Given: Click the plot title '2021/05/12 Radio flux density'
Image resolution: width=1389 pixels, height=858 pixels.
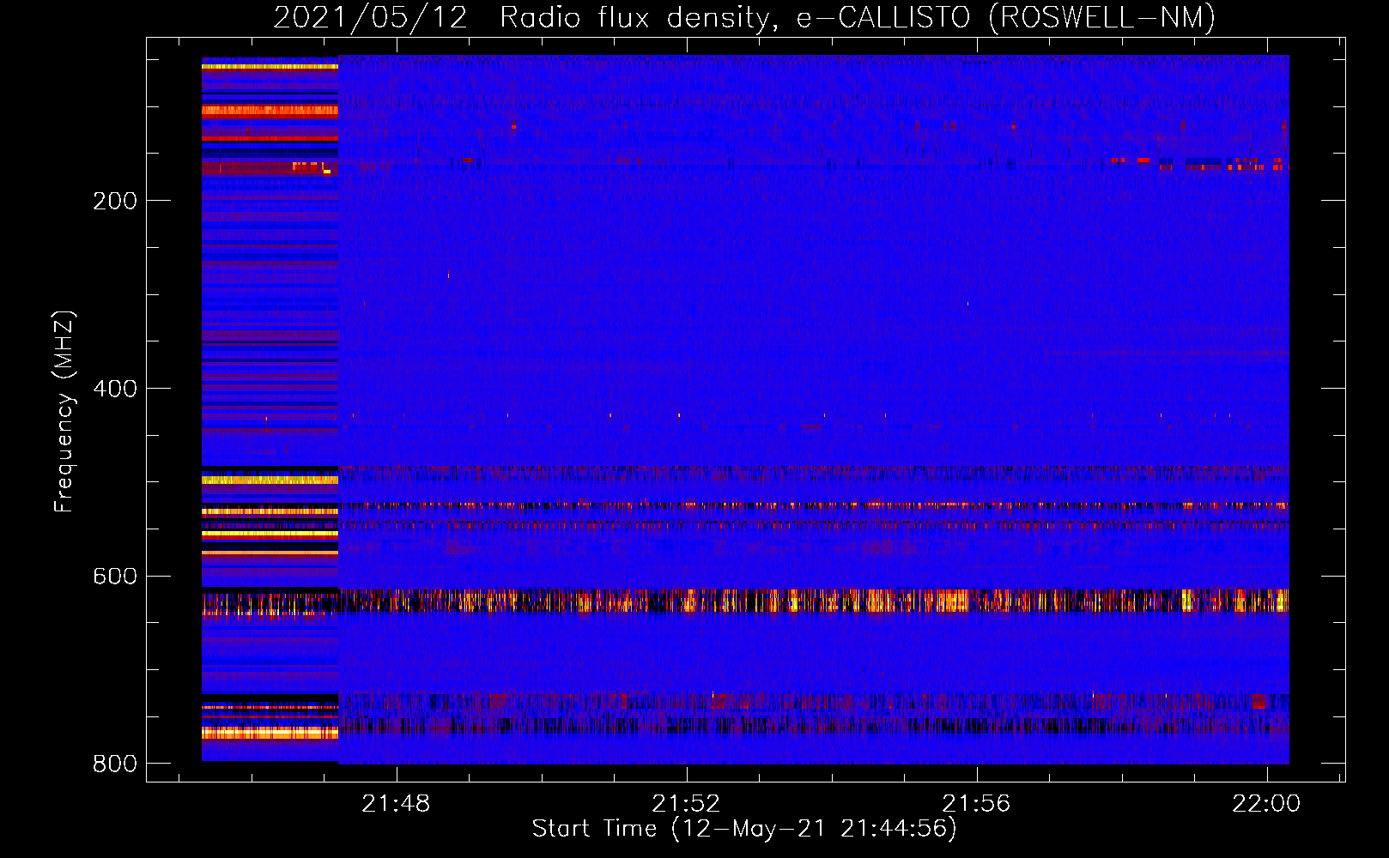Looking at the screenshot, I should click(743, 17).
